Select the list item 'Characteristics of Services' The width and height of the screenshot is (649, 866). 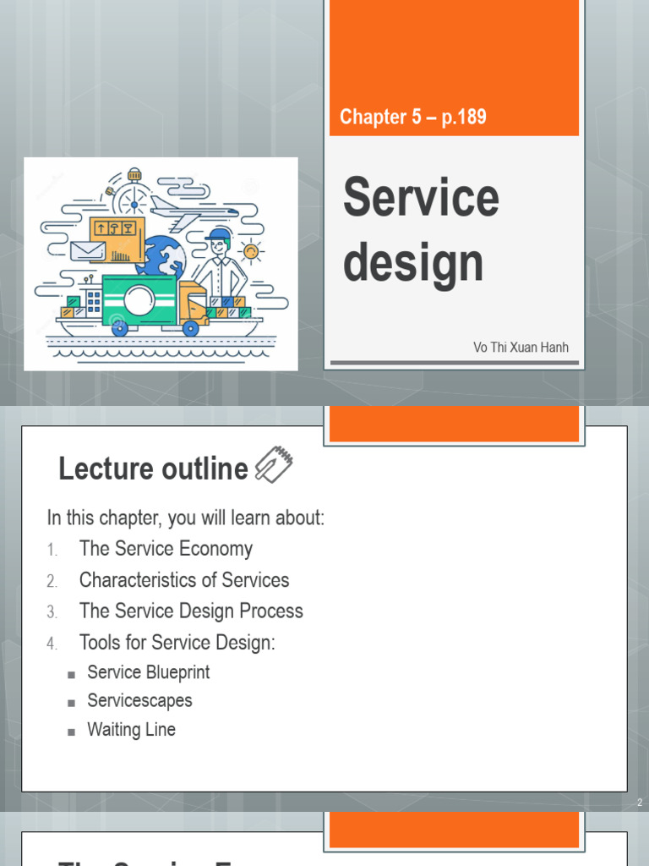point(184,580)
